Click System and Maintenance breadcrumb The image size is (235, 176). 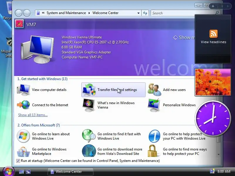pos(66,13)
